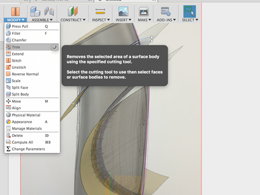Image resolution: width=260 pixels, height=195 pixels.
Task: Choose Change Parameters menu item
Action: pos(32,149)
